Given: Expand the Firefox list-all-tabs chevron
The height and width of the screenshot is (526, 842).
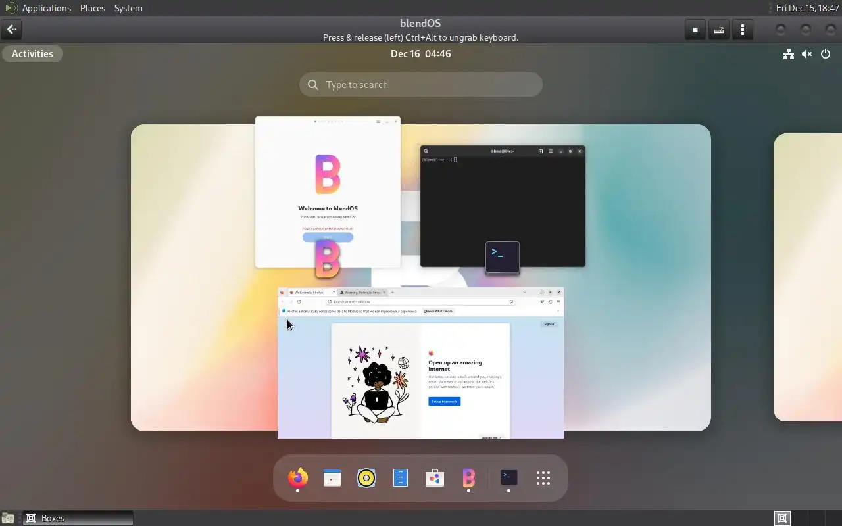Looking at the screenshot, I should [524, 292].
